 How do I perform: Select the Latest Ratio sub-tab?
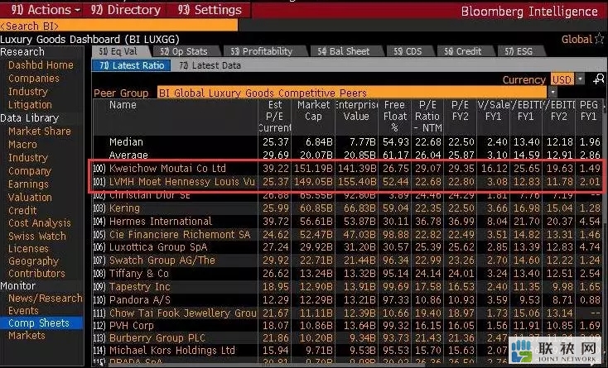[132, 65]
